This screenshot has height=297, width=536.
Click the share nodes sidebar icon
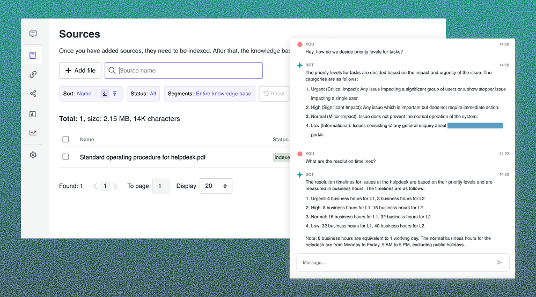coord(33,94)
